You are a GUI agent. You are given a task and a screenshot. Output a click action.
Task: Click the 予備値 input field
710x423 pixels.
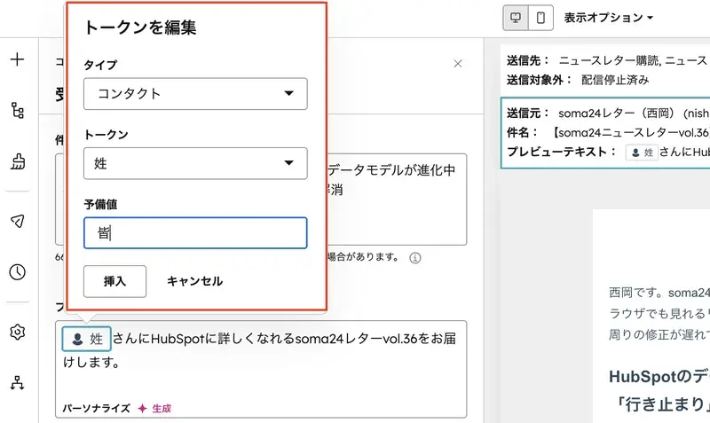pos(195,233)
